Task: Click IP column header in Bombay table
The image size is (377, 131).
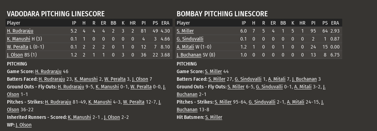Action: tap(243, 23)
